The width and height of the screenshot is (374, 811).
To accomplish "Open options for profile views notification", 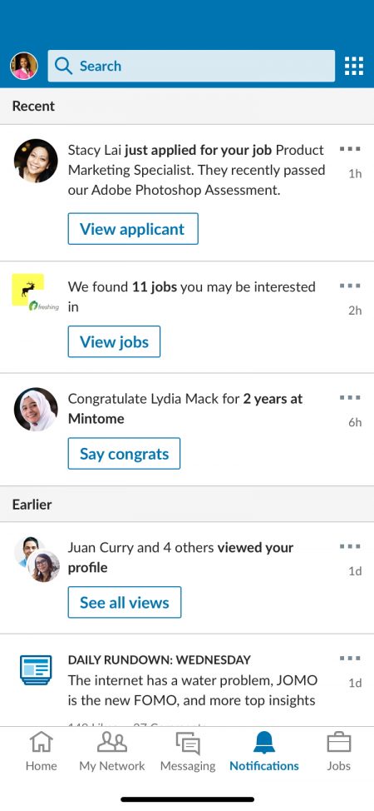I will pyautogui.click(x=350, y=546).
